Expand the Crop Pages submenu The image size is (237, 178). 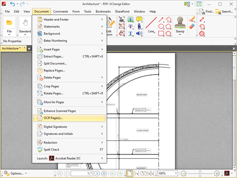pyautogui.click(x=70, y=86)
